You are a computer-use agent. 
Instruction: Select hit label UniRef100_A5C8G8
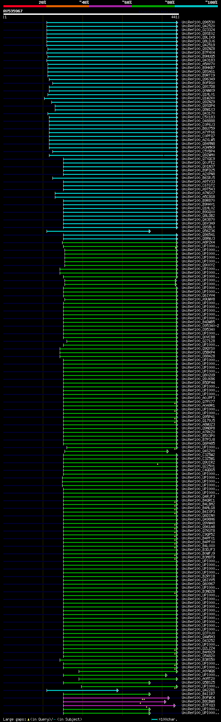point(198,197)
